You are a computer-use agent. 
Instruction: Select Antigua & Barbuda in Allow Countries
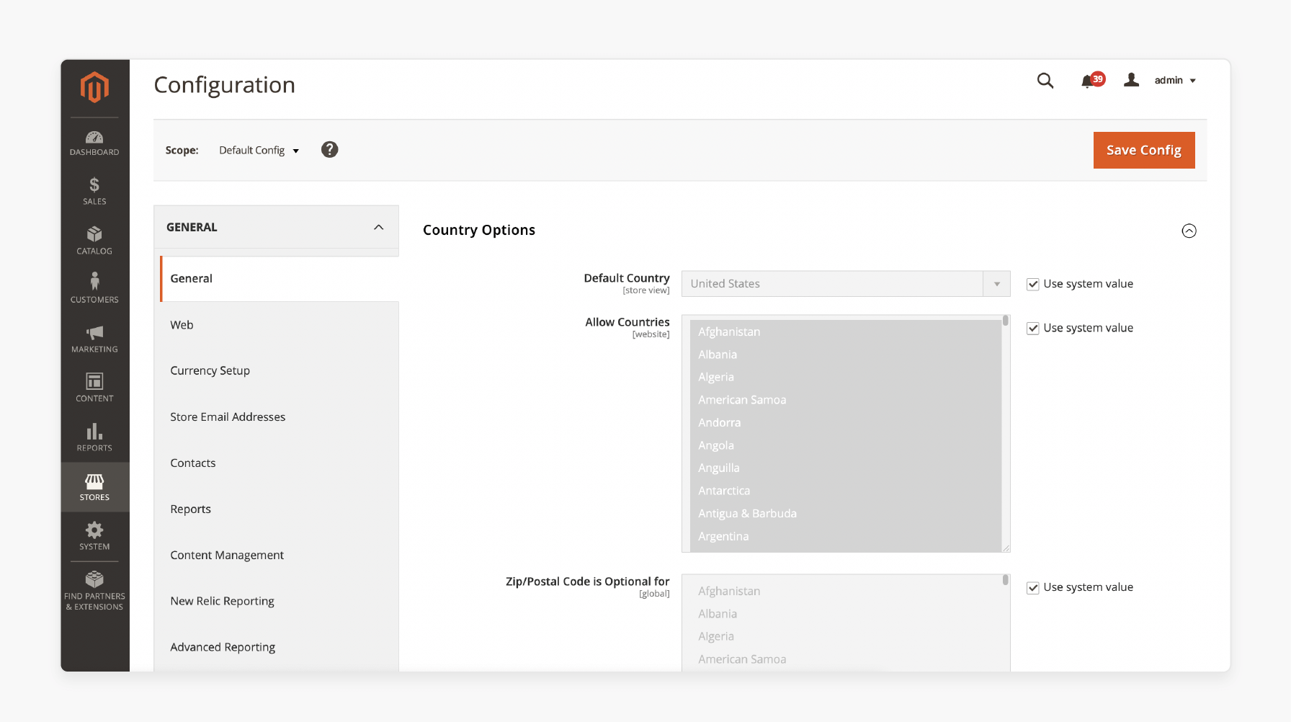click(846, 514)
